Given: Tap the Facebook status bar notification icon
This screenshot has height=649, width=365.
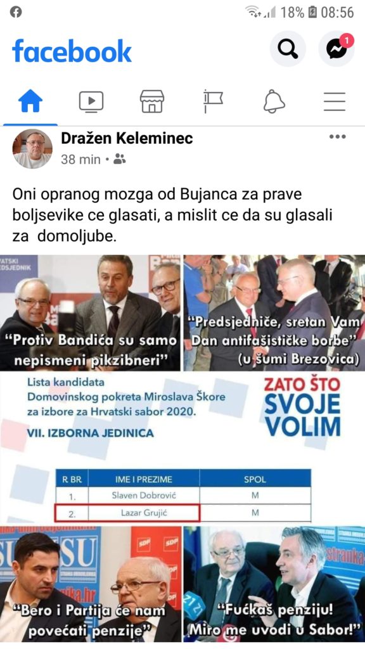Looking at the screenshot, I should click(16, 12).
